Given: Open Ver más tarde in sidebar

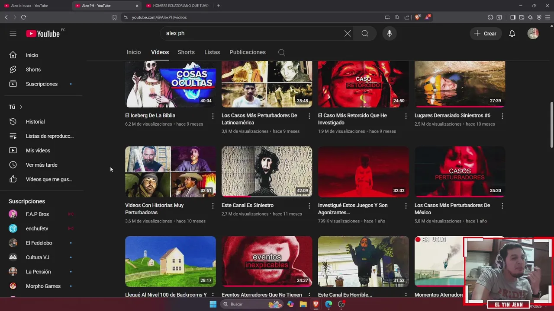Looking at the screenshot, I should (x=42, y=165).
